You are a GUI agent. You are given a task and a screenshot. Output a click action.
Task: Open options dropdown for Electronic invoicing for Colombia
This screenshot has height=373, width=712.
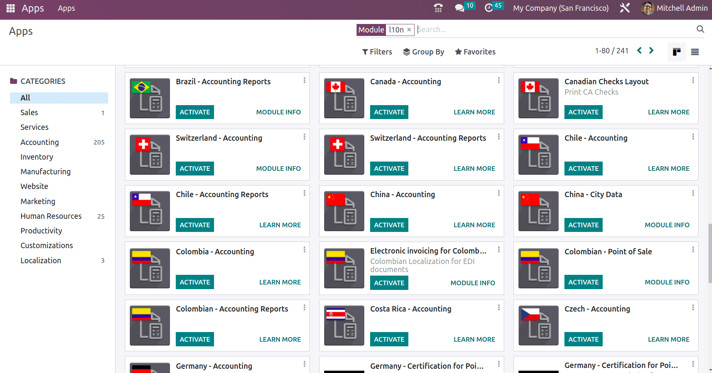pyautogui.click(x=499, y=250)
